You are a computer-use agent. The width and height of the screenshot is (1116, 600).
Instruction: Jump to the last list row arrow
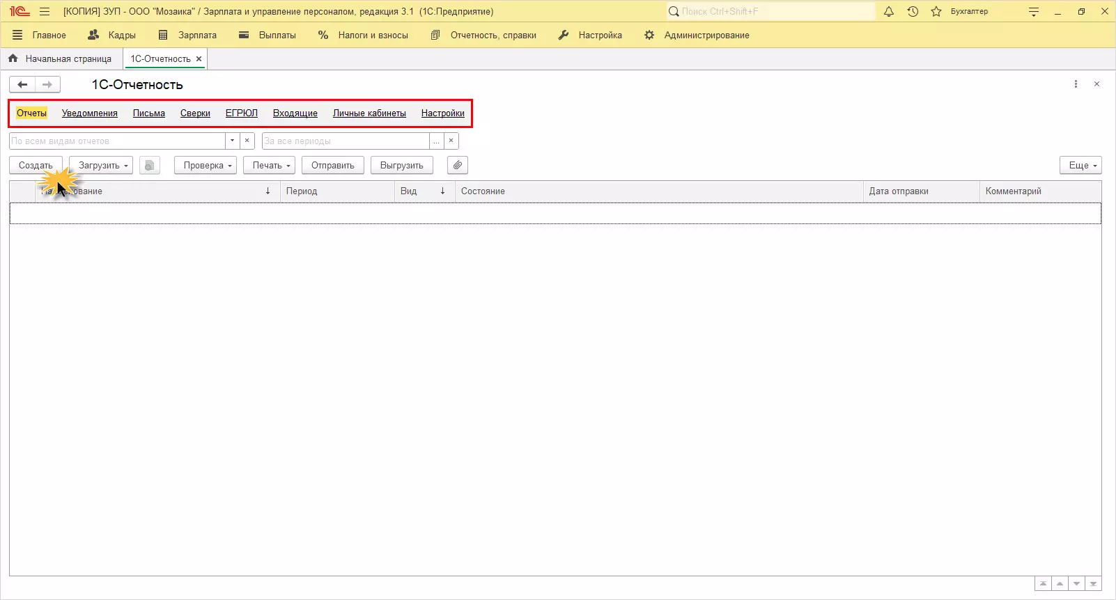point(1094,584)
